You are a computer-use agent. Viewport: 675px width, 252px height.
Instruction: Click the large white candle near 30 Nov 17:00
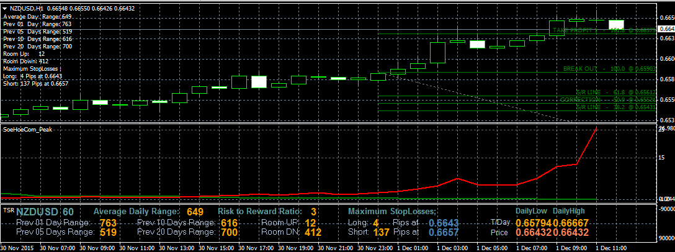[x=259, y=82]
